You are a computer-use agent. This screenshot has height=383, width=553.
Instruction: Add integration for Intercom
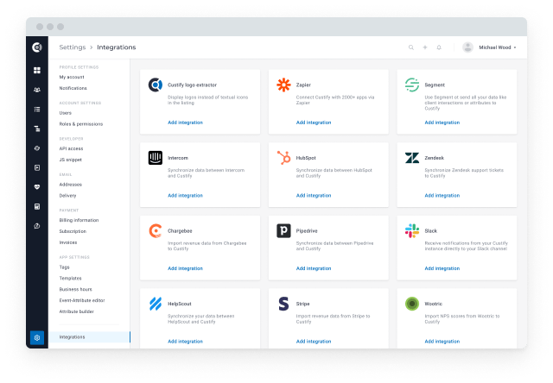click(185, 195)
